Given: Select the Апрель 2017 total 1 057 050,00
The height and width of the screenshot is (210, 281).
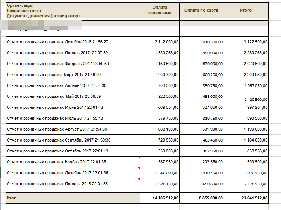Looking at the screenshot, I should point(255,86).
